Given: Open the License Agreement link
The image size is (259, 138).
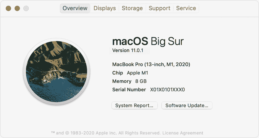Looking at the screenshot, I should pyautogui.click(x=183, y=133).
